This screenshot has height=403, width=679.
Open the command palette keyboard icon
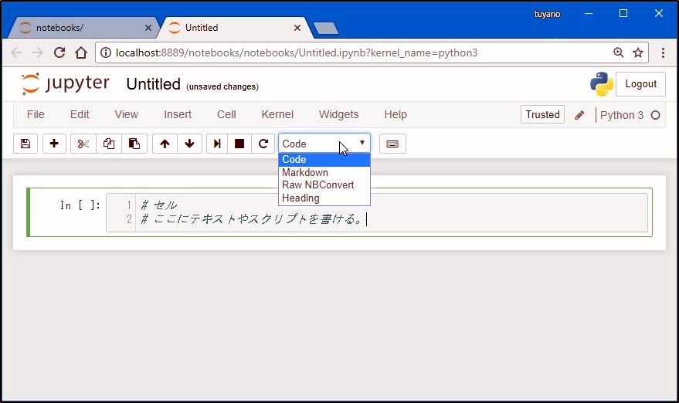pos(392,144)
